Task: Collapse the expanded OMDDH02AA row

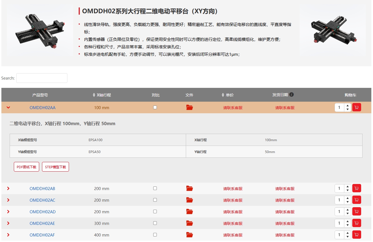Action: point(8,107)
